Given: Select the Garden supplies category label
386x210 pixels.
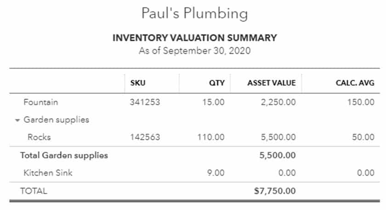Looking at the screenshot, I should [x=57, y=119].
